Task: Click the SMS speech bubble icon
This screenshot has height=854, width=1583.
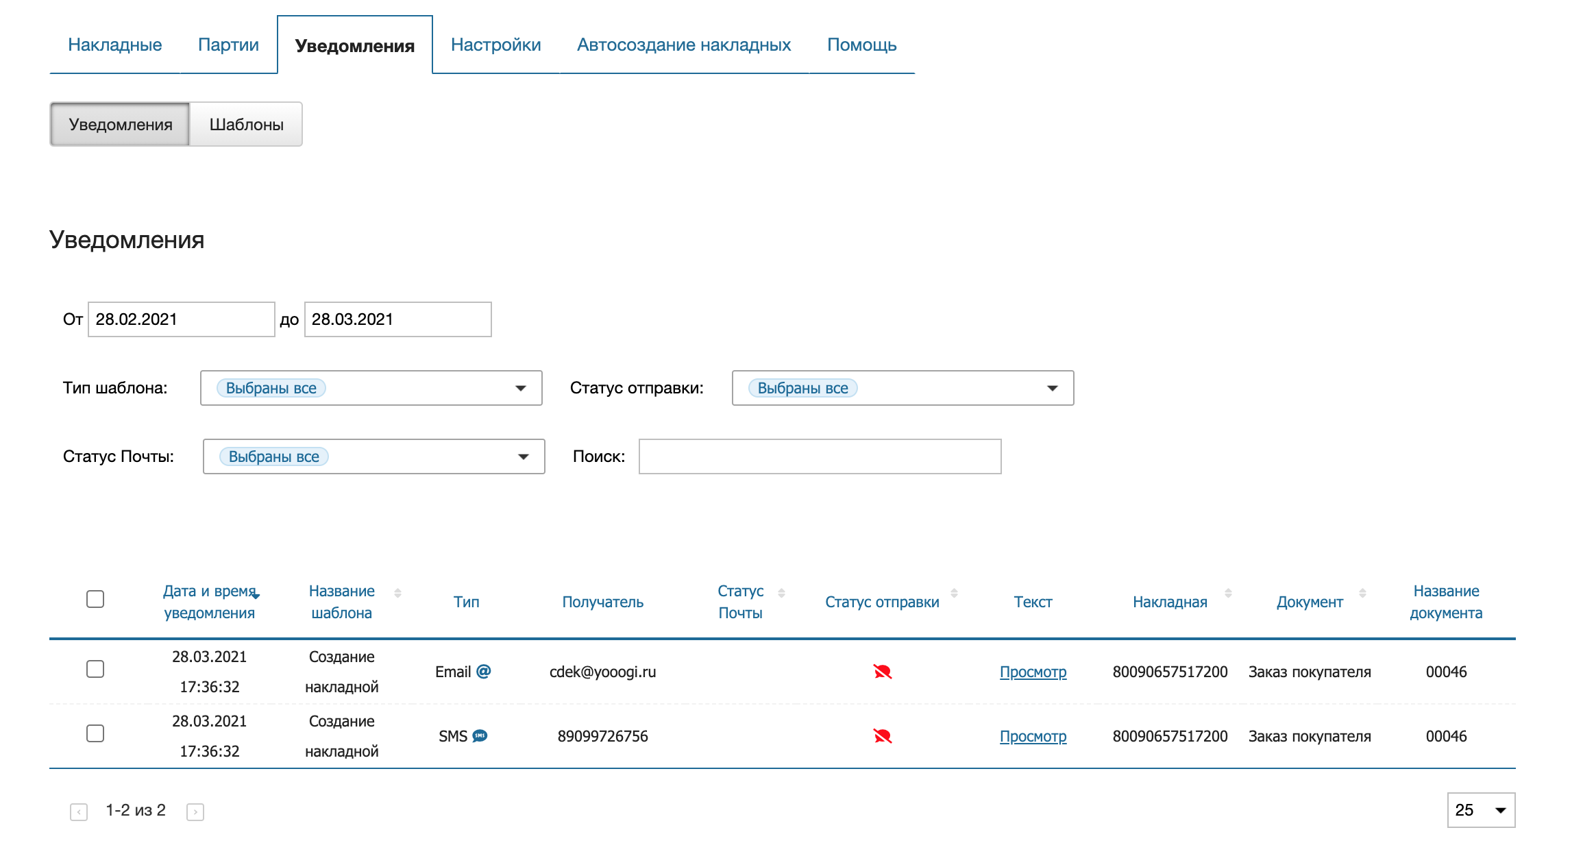Action: click(480, 735)
